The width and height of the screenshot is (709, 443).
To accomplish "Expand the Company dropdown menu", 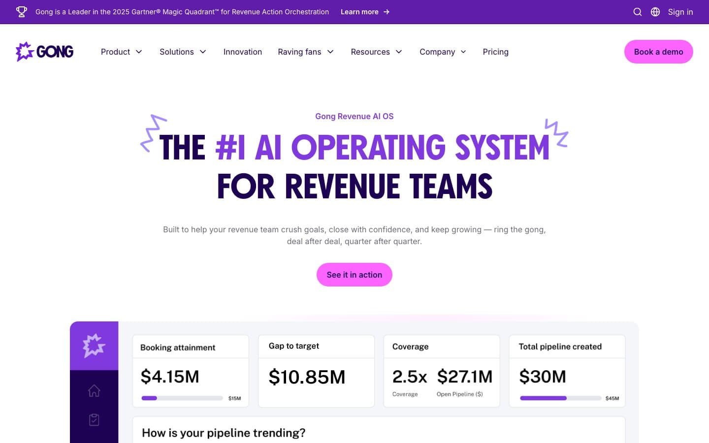I will [443, 52].
